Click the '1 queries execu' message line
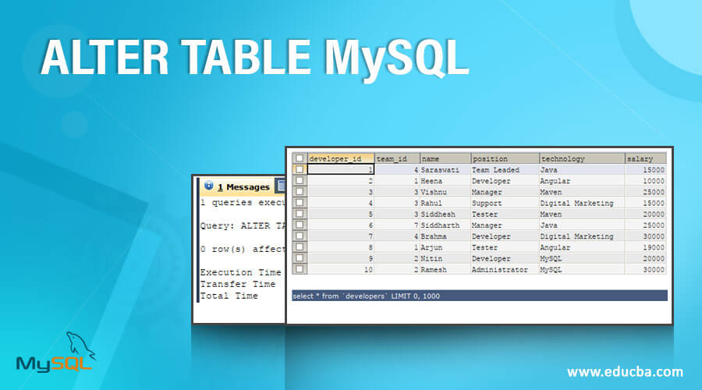Viewport: 702px width, 390px height. tap(243, 202)
